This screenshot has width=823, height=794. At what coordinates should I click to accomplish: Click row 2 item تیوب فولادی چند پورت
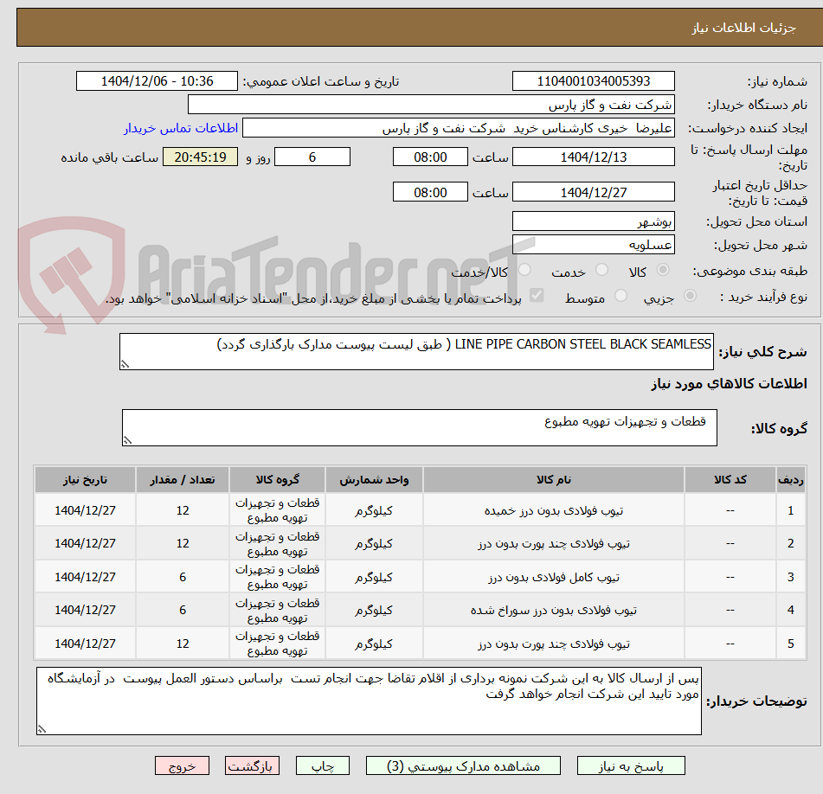point(553,543)
